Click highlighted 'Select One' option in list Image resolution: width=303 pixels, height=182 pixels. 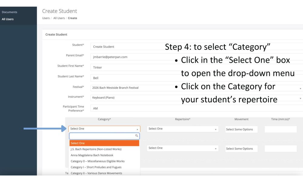pyautogui.click(x=104, y=143)
